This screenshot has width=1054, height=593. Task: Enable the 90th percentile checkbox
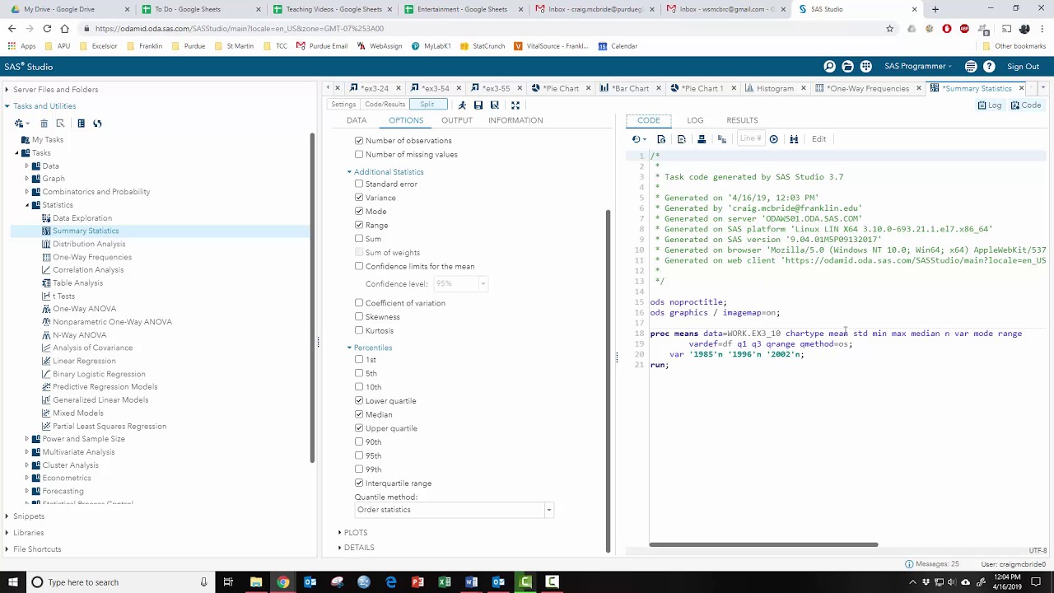[359, 441]
